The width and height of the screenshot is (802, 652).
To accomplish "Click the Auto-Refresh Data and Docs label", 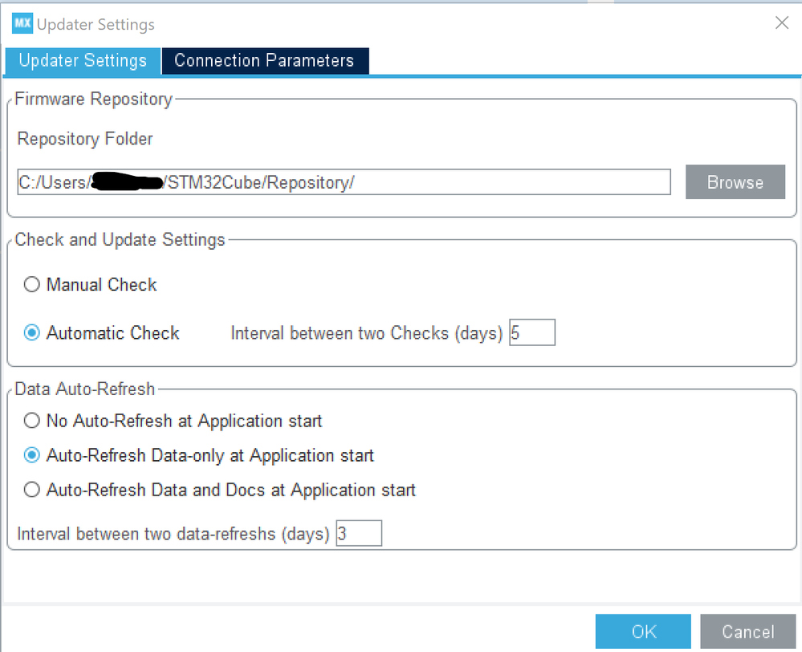I will click(x=231, y=490).
